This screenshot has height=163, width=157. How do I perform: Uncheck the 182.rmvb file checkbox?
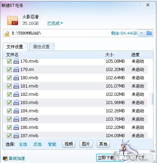[9, 94]
